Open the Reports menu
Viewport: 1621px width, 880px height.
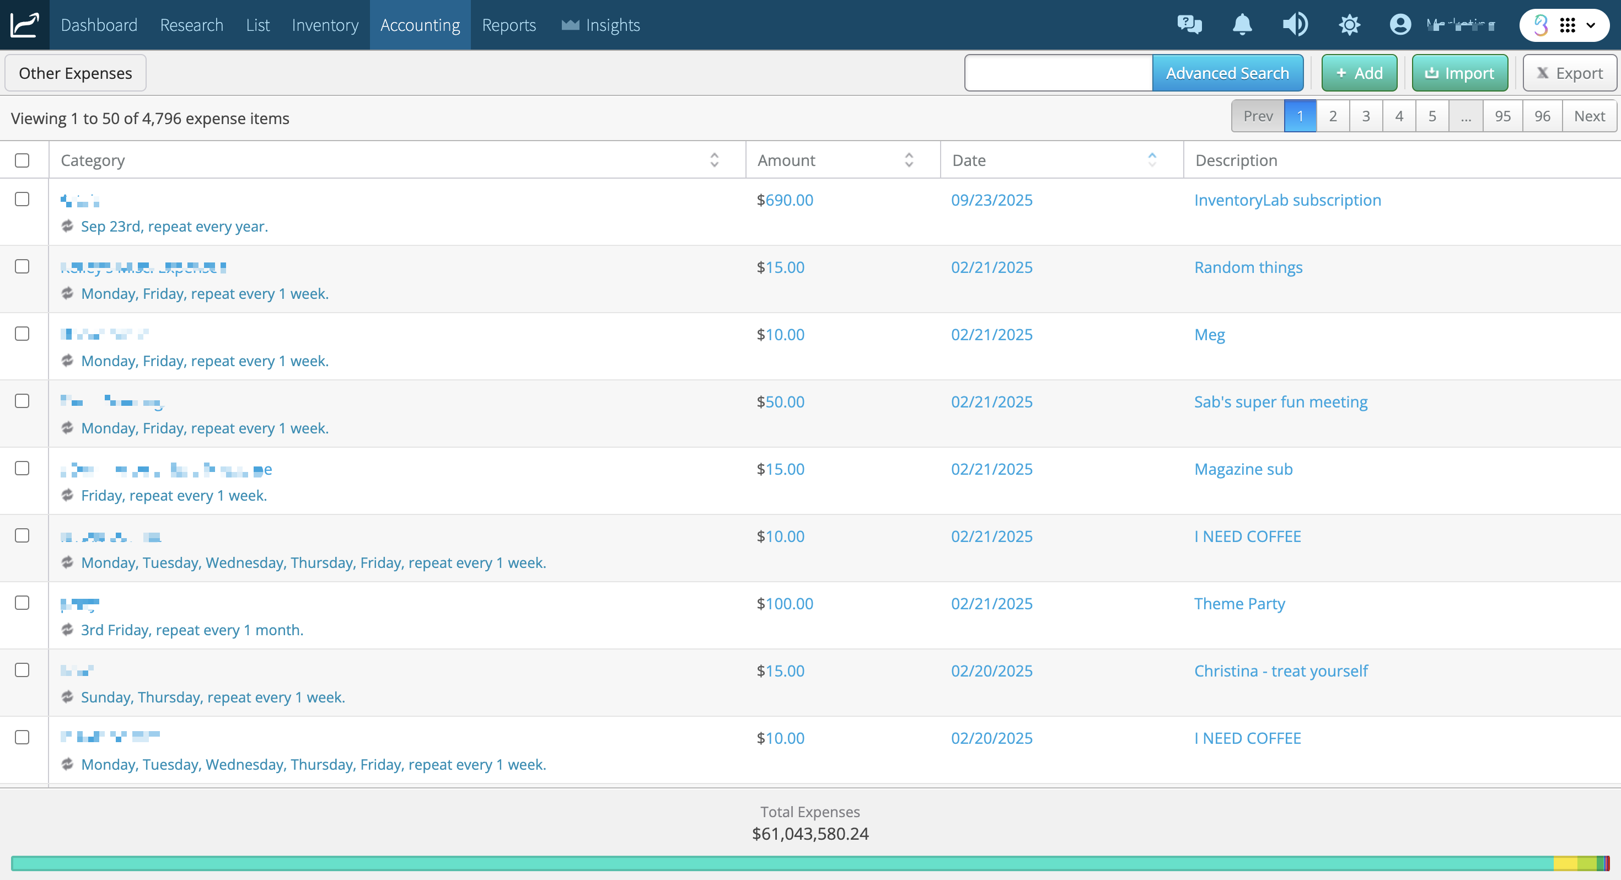coord(508,25)
